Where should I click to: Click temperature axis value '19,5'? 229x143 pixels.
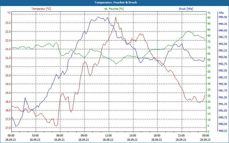(8, 84)
